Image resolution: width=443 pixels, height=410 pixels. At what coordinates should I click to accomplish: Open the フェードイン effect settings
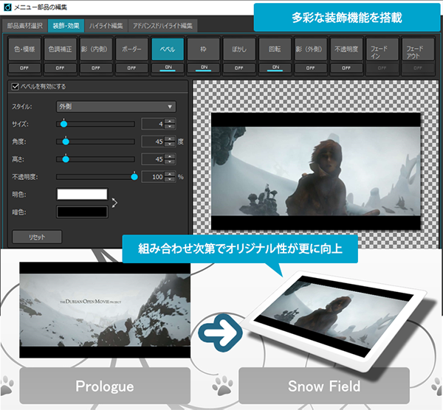point(382,49)
